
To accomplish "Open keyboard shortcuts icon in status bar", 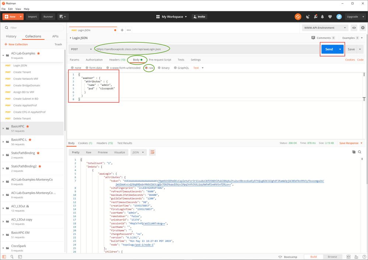I will 356,257.
